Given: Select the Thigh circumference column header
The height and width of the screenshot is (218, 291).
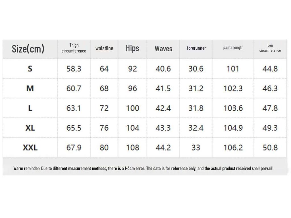Looking at the screenshot, I should click(x=74, y=48).
